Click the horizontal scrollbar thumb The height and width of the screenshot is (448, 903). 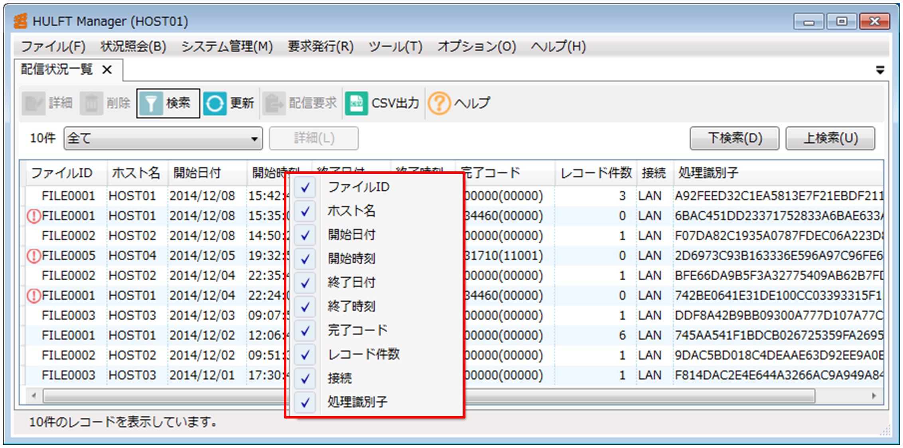pos(429,396)
